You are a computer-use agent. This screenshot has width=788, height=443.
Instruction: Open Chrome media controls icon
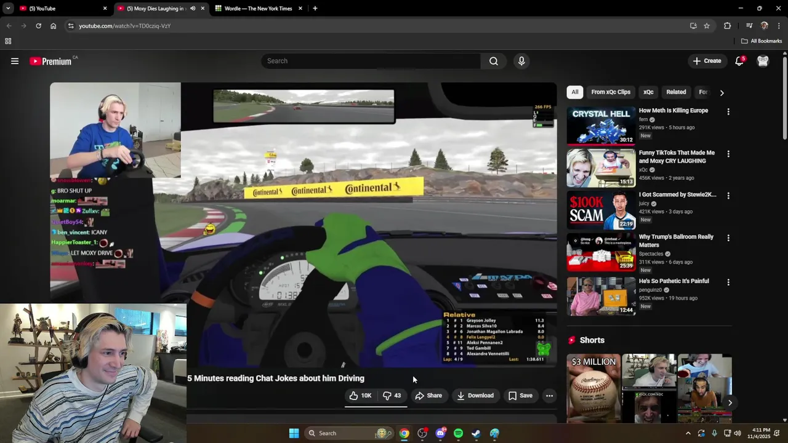pos(749,26)
